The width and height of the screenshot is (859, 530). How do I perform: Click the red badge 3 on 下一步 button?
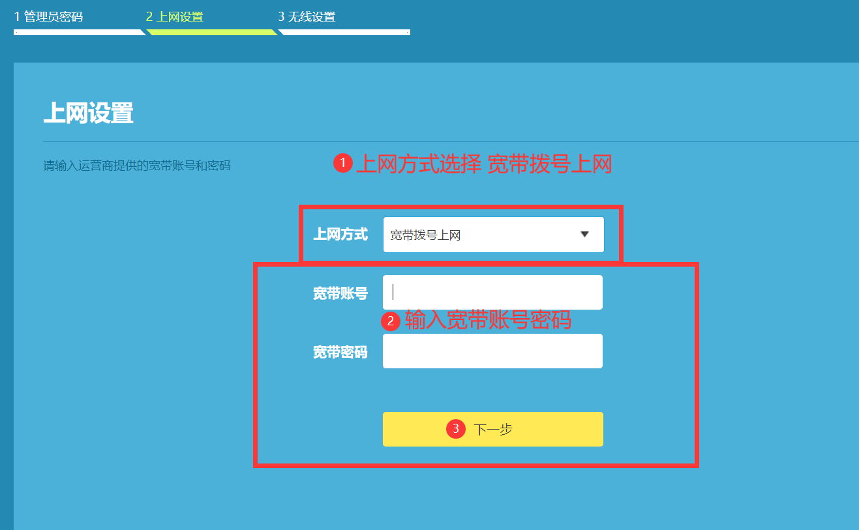455,429
